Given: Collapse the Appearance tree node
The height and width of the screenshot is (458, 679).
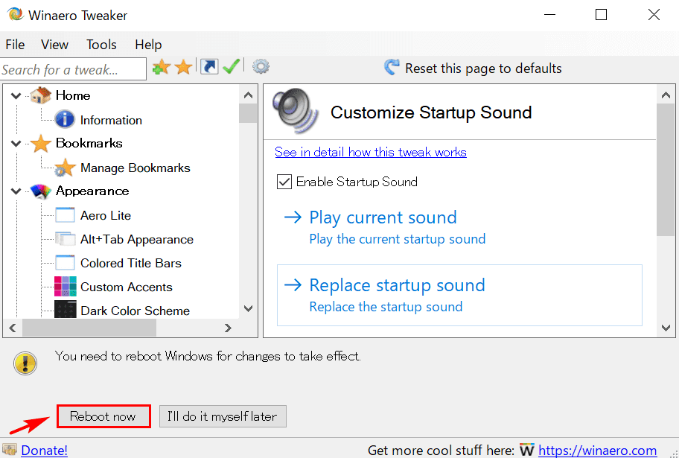Looking at the screenshot, I should pyautogui.click(x=16, y=191).
